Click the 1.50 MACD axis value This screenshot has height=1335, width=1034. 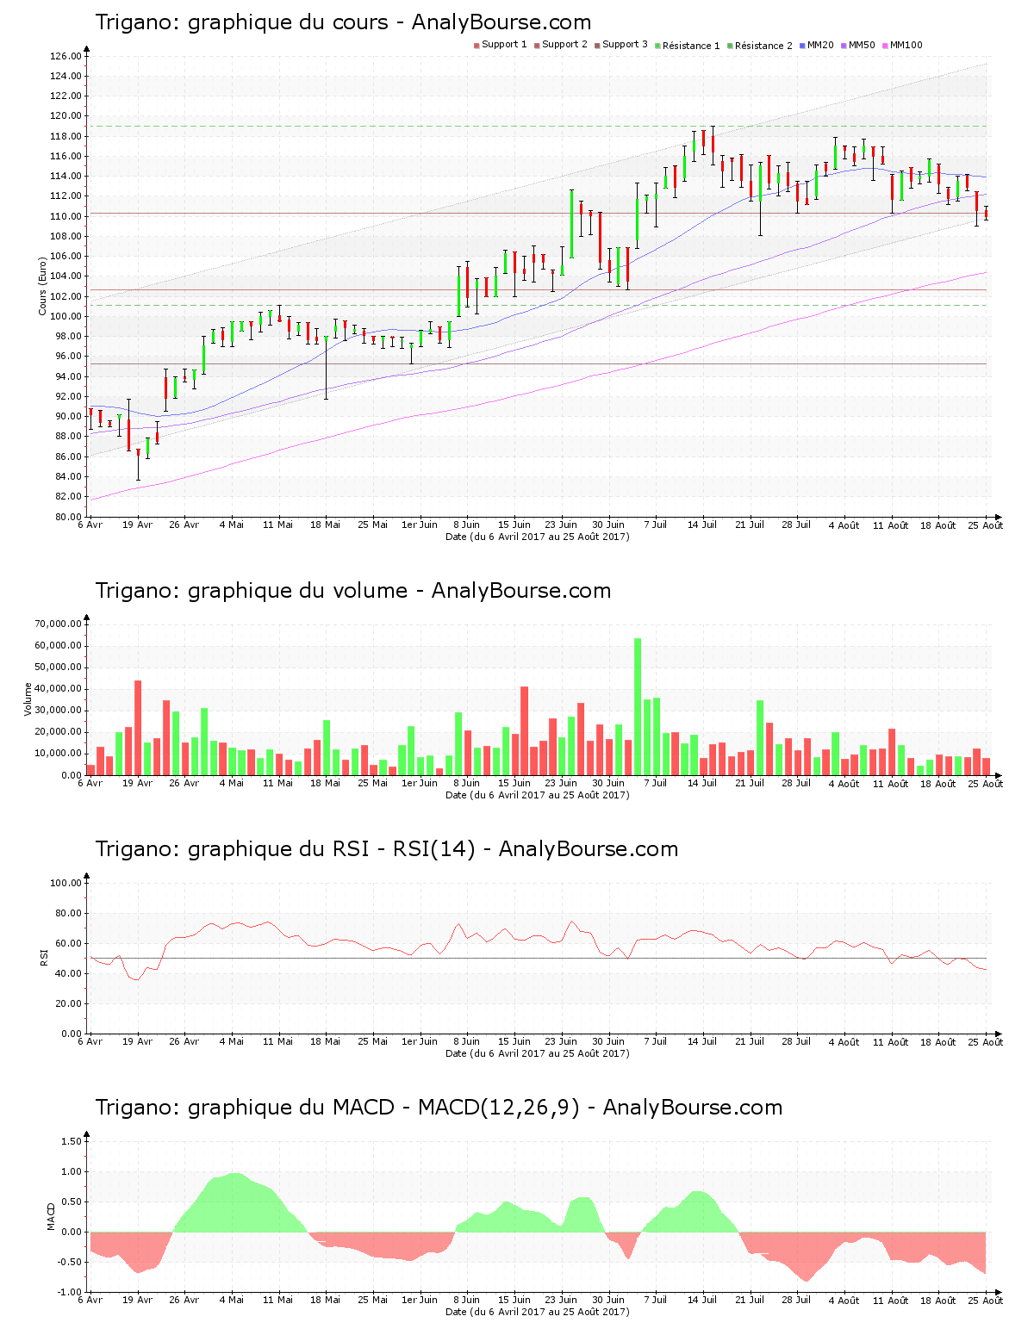(x=72, y=1141)
